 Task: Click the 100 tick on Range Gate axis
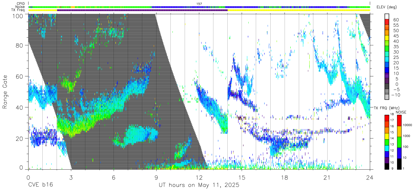18,16
